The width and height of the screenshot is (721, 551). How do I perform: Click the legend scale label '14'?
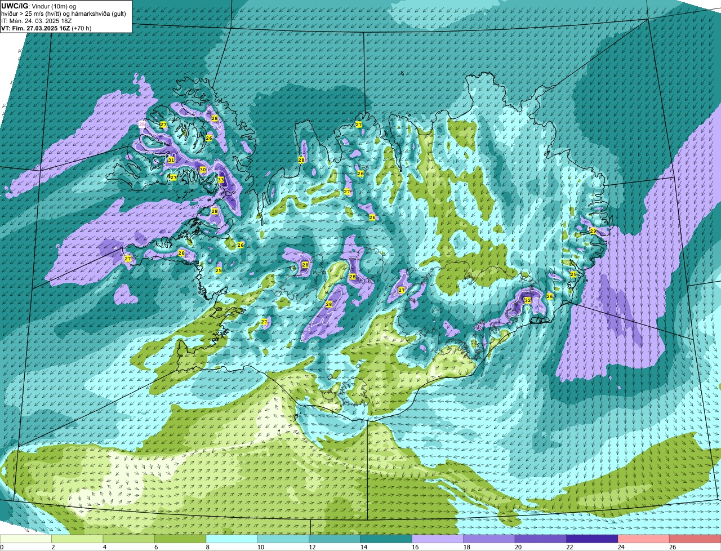363,546
